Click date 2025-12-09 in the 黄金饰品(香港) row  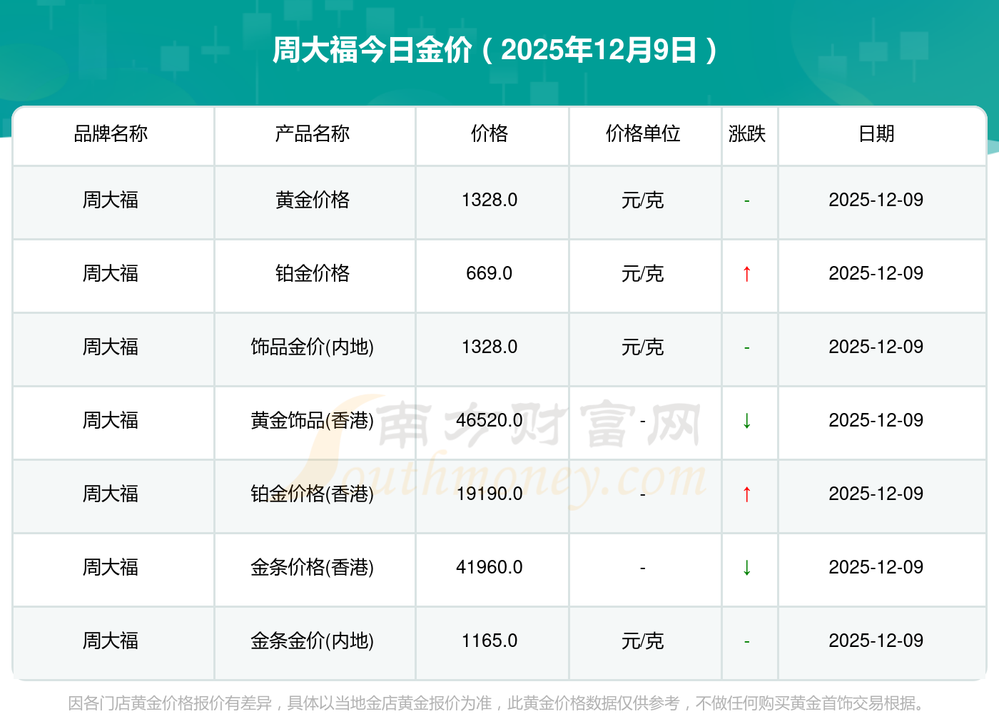coord(876,420)
